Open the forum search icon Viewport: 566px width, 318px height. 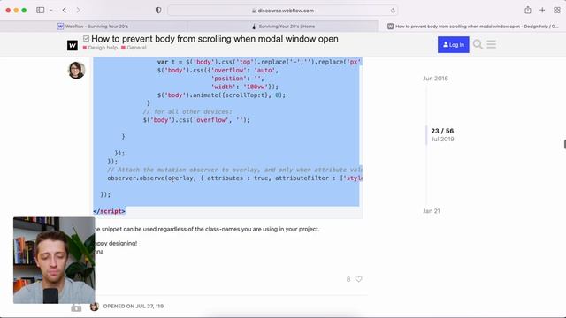click(478, 44)
